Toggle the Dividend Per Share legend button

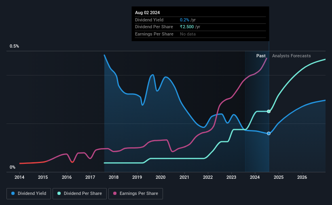[80, 194]
